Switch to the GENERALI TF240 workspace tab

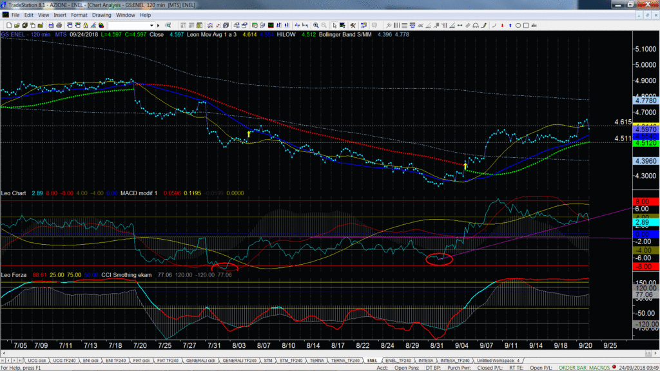[x=240, y=361]
